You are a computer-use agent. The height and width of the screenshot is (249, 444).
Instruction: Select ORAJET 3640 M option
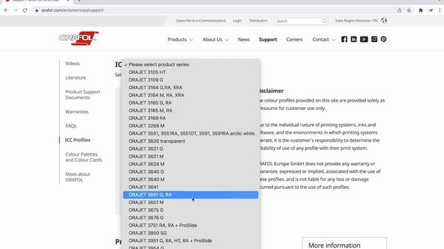tap(191, 179)
